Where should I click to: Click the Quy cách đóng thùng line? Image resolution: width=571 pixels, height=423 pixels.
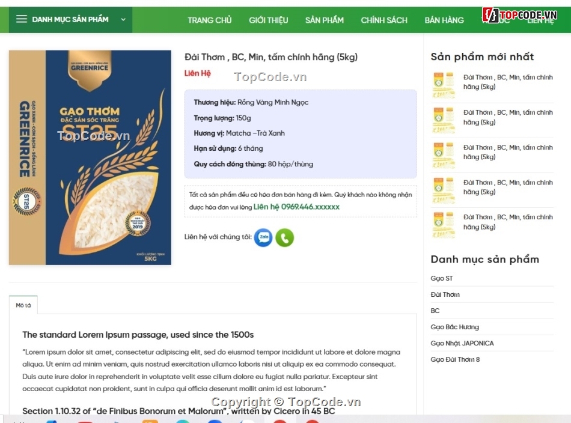point(254,164)
